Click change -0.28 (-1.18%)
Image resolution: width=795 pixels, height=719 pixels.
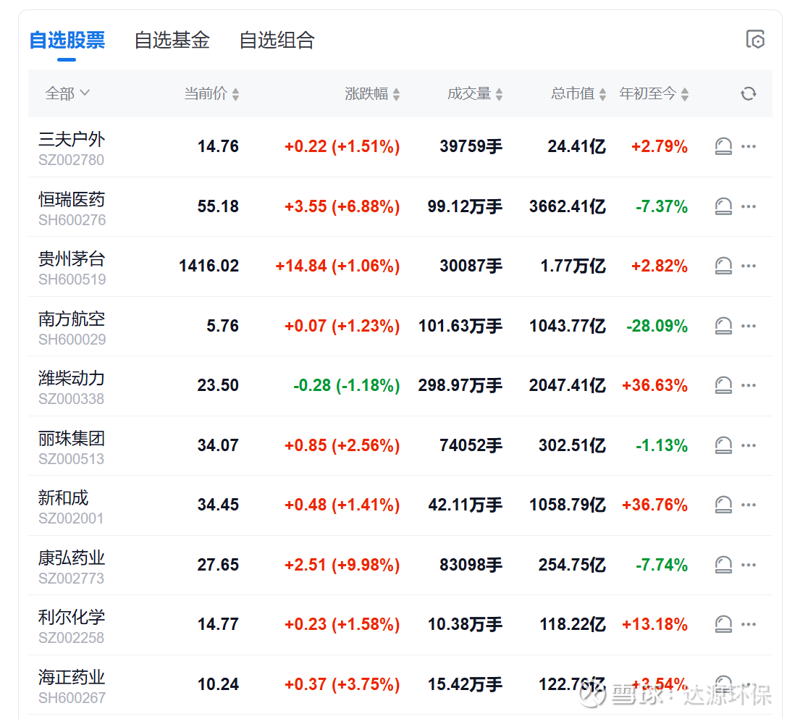[x=347, y=385]
